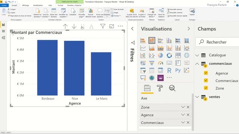Remove Agence from the axis
Screen dimensions: 239x134
click(x=188, y=115)
